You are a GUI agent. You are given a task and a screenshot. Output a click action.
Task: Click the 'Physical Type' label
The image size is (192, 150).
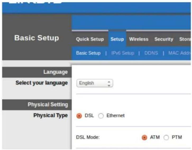click(x=51, y=115)
